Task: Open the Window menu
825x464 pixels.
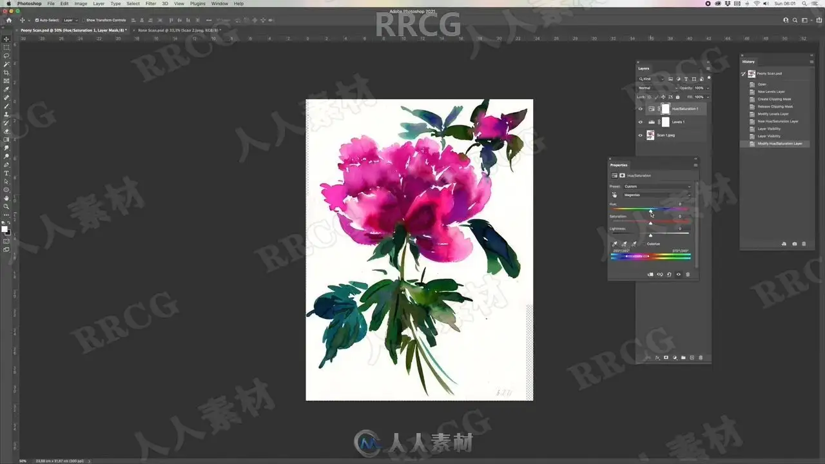Action: click(220, 3)
